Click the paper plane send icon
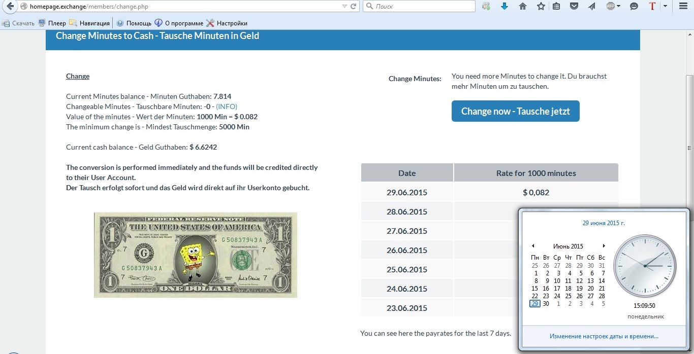The height and width of the screenshot is (354, 694). click(x=591, y=7)
